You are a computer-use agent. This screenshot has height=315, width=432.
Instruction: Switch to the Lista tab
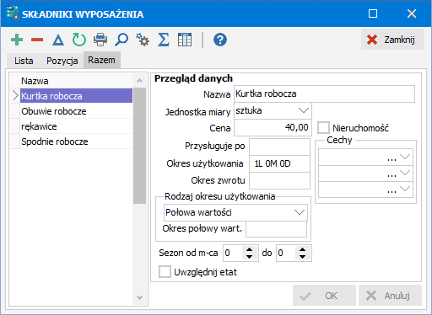point(24,61)
